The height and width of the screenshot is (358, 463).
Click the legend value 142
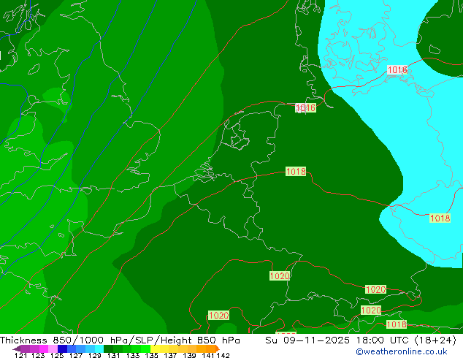(x=223, y=355)
